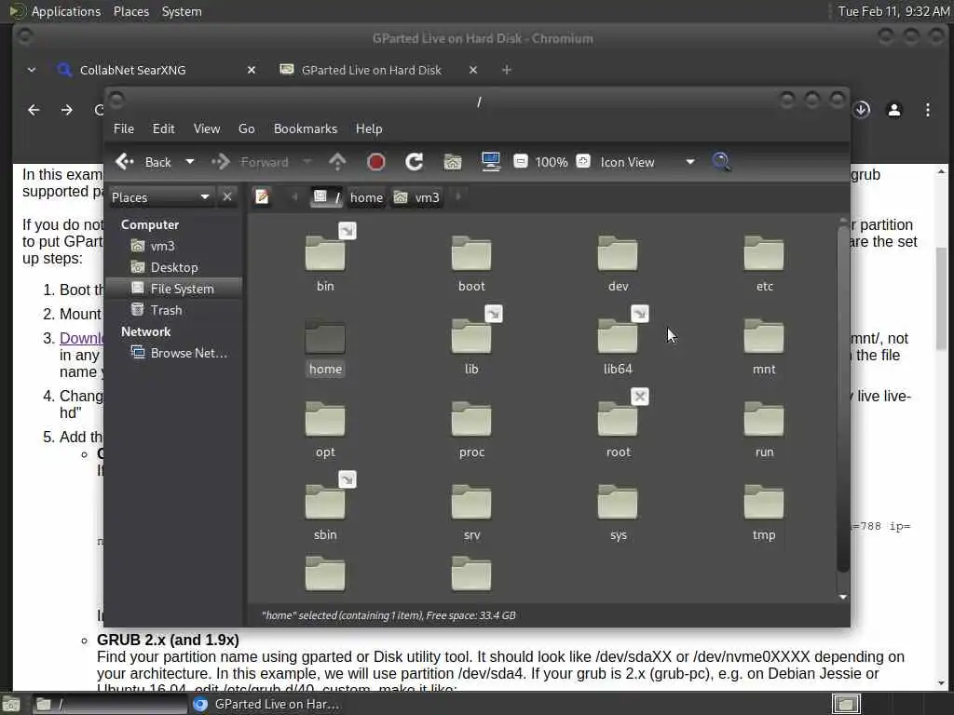This screenshot has height=715, width=954.
Task: Open the Icon View mode dropdown
Action: coord(647,162)
